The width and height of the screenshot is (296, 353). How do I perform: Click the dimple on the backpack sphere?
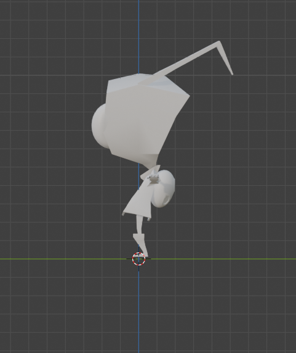(166, 199)
